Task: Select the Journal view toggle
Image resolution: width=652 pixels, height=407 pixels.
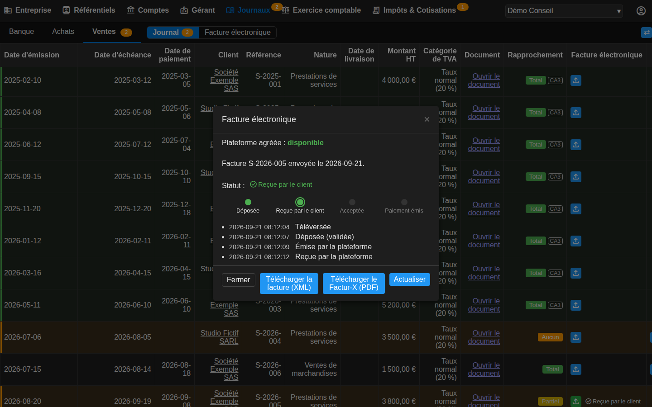Action: point(173,33)
